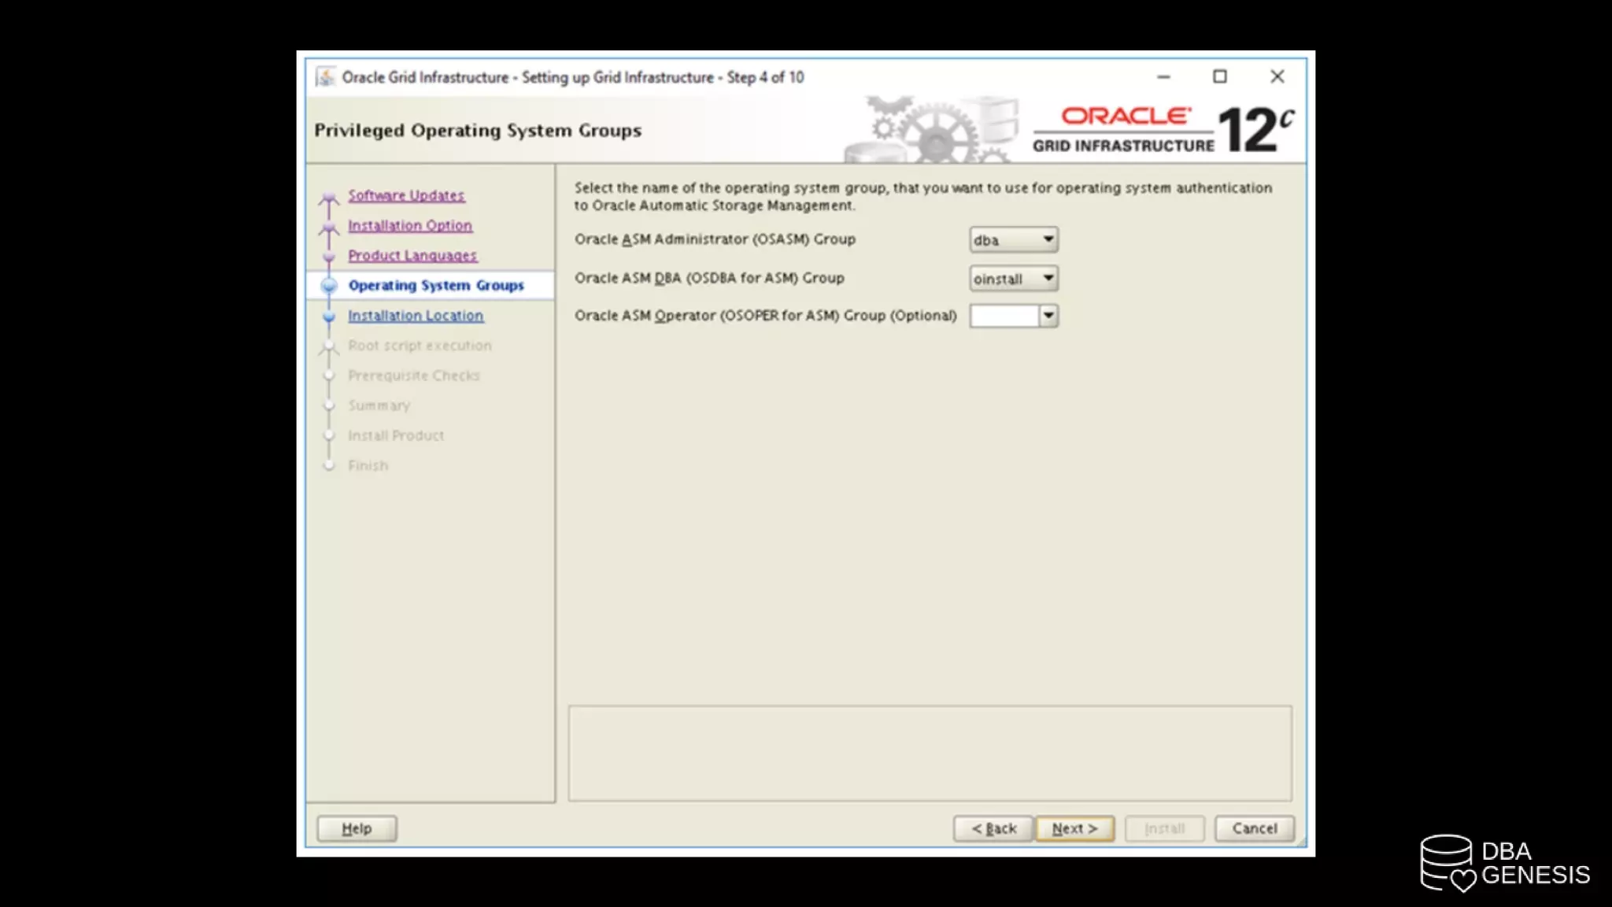Viewport: 1612px width, 907px height.
Task: Go to Software Updates step
Action: (x=406, y=195)
